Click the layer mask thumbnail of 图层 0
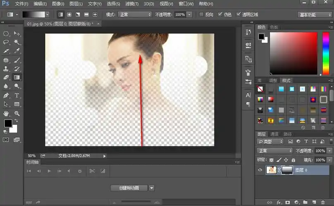This screenshot has width=334, height=206. click(286, 170)
